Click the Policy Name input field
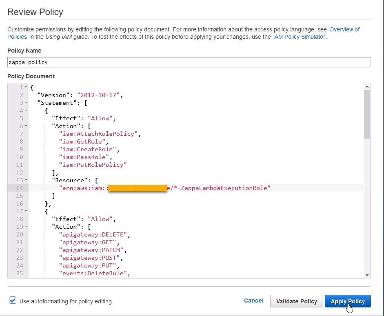The height and width of the screenshot is (316, 384). 189,62
